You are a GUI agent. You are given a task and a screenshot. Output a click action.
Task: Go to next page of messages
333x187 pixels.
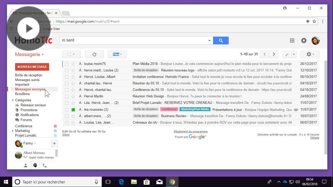274,54
